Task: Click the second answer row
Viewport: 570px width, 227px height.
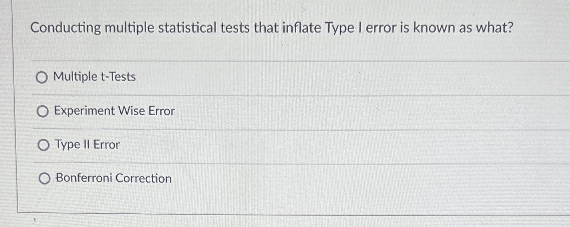Action: click(233, 111)
